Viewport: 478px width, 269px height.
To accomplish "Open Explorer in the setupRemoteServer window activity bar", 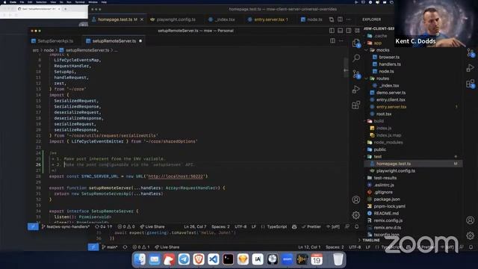I will coord(356,43).
